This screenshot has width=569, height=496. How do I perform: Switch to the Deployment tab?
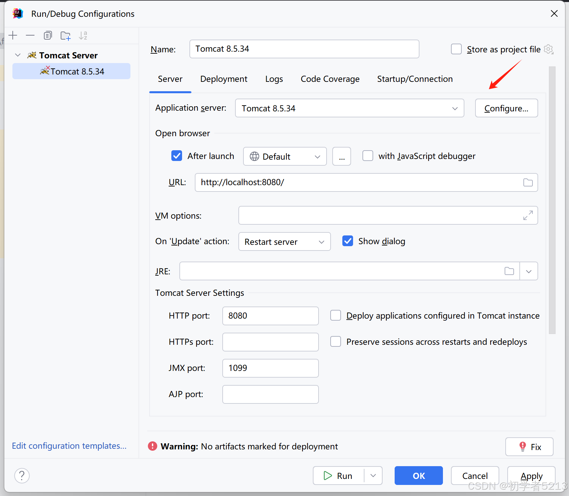pos(224,79)
